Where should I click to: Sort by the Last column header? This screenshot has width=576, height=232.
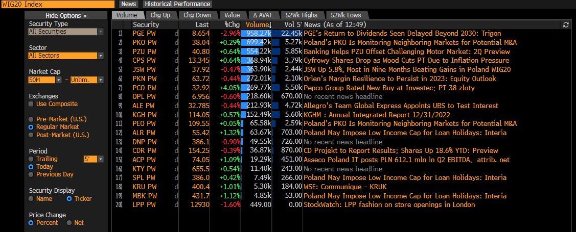point(202,24)
